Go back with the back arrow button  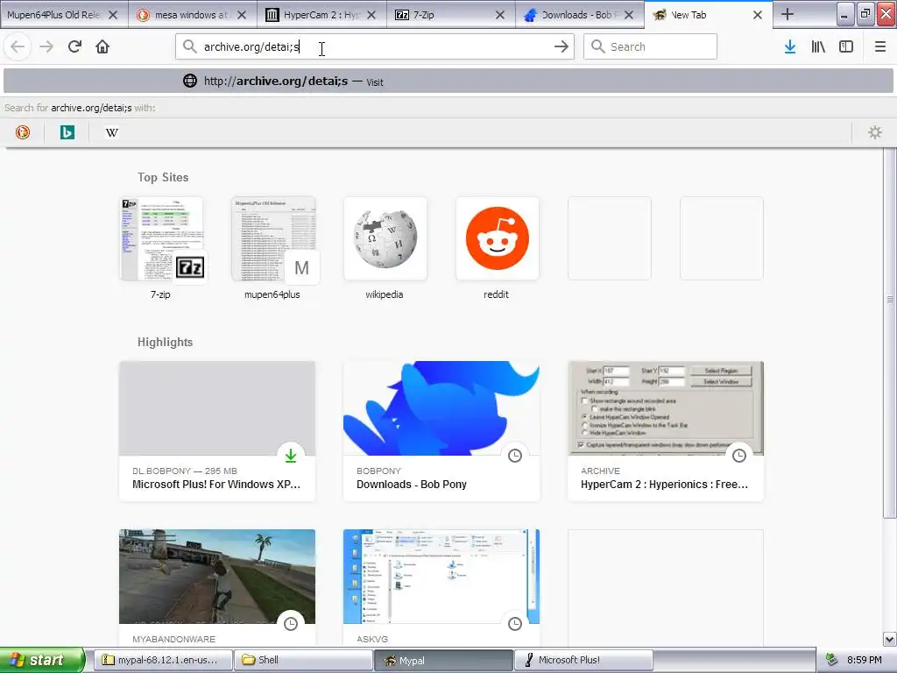tap(18, 46)
